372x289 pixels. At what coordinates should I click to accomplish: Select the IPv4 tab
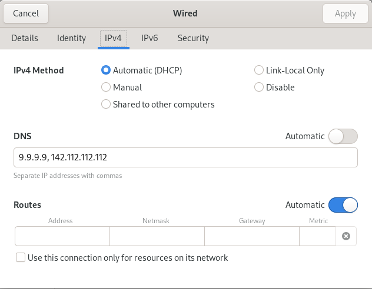tap(114, 38)
